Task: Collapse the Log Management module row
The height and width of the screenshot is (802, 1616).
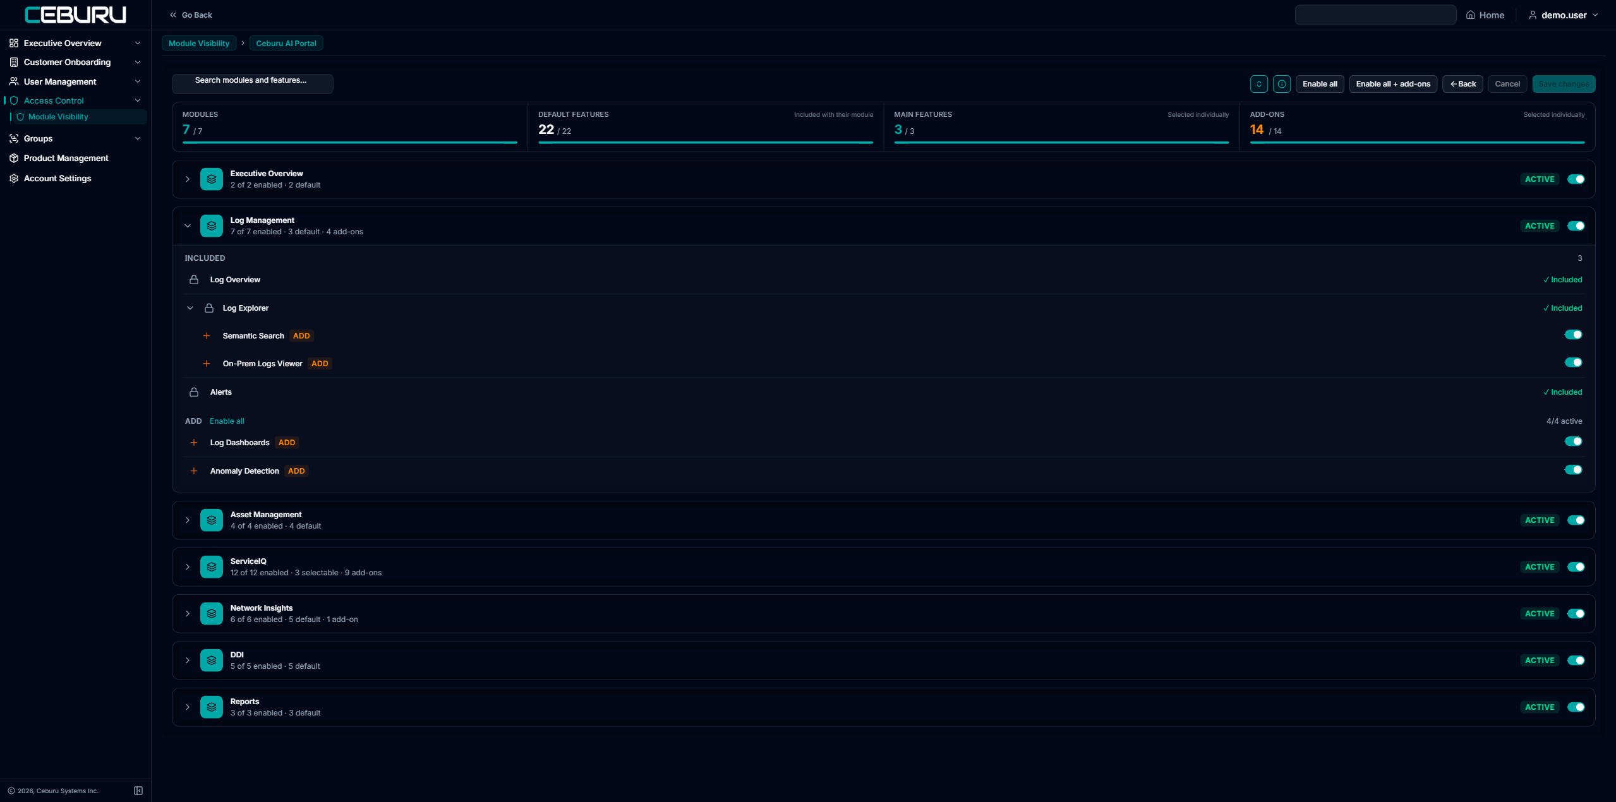Action: point(188,226)
